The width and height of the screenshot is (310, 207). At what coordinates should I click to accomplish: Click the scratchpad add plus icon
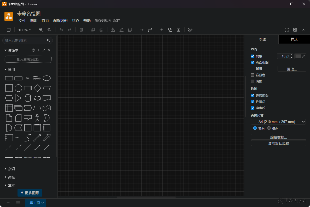[39, 50]
